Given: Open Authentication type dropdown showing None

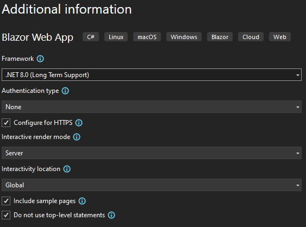Looking at the screenshot, I should point(152,107).
